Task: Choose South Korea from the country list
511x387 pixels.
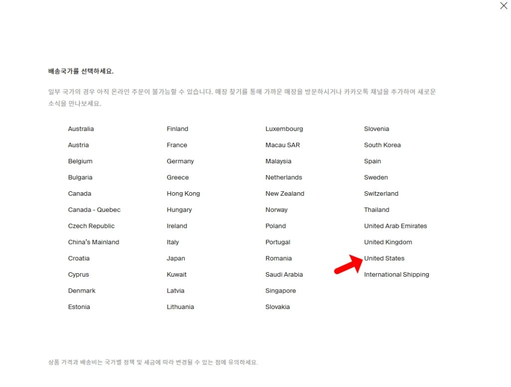Action: [x=382, y=145]
